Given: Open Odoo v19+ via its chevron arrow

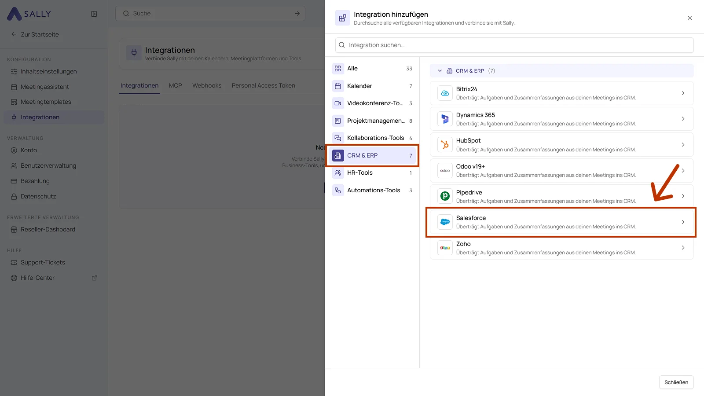Looking at the screenshot, I should 683,171.
